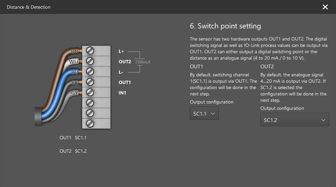This screenshot has height=187, width=336.
Task: Click the L- terminal label
Action: coord(121,72)
